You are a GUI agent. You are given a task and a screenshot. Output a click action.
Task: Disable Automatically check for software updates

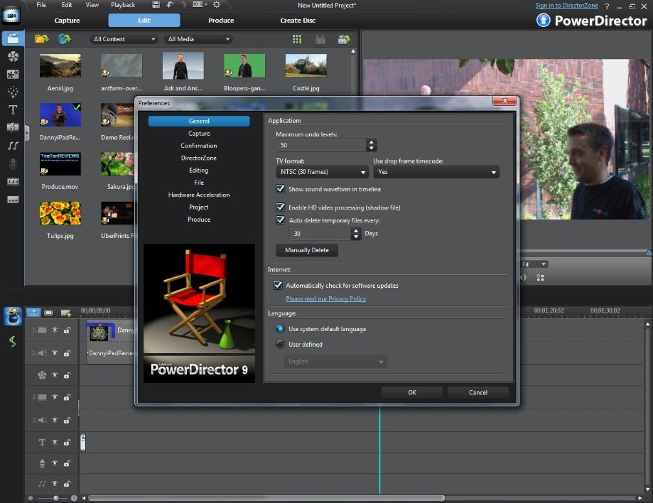(278, 285)
